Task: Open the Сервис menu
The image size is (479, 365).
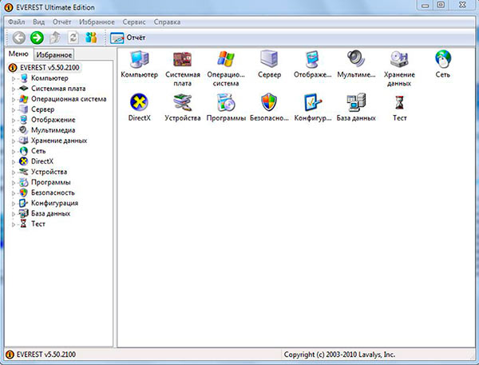Action: tap(134, 22)
